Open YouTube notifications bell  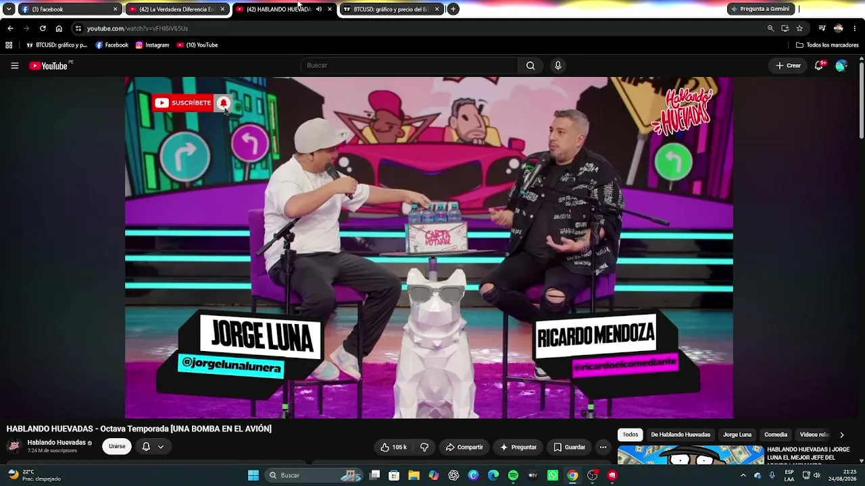[x=819, y=65]
